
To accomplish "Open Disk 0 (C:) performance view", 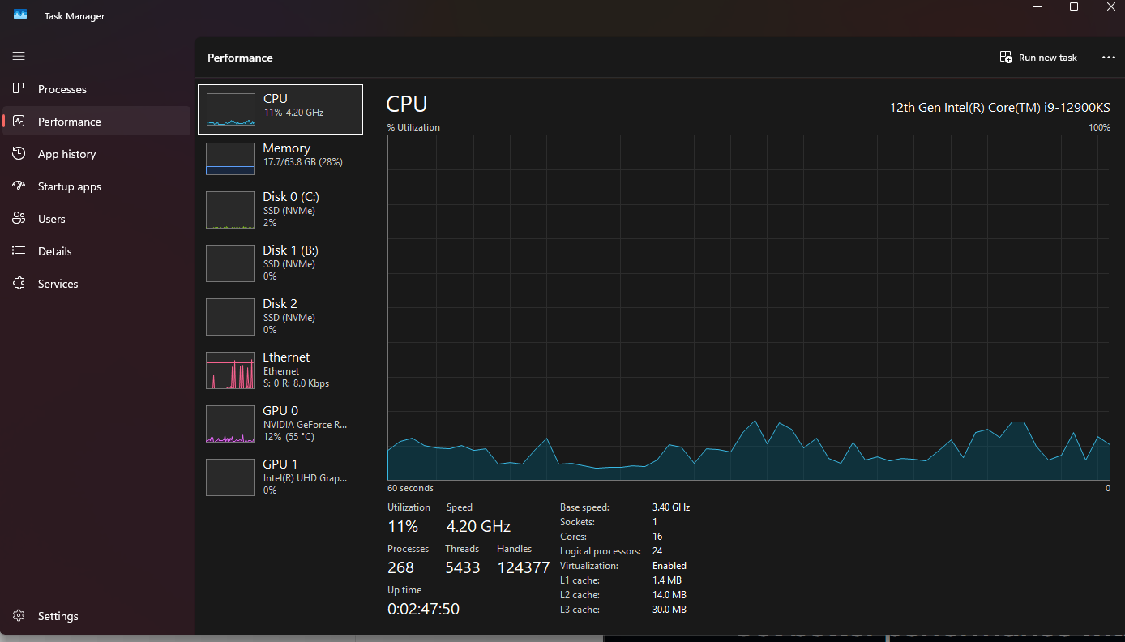I will click(x=280, y=209).
